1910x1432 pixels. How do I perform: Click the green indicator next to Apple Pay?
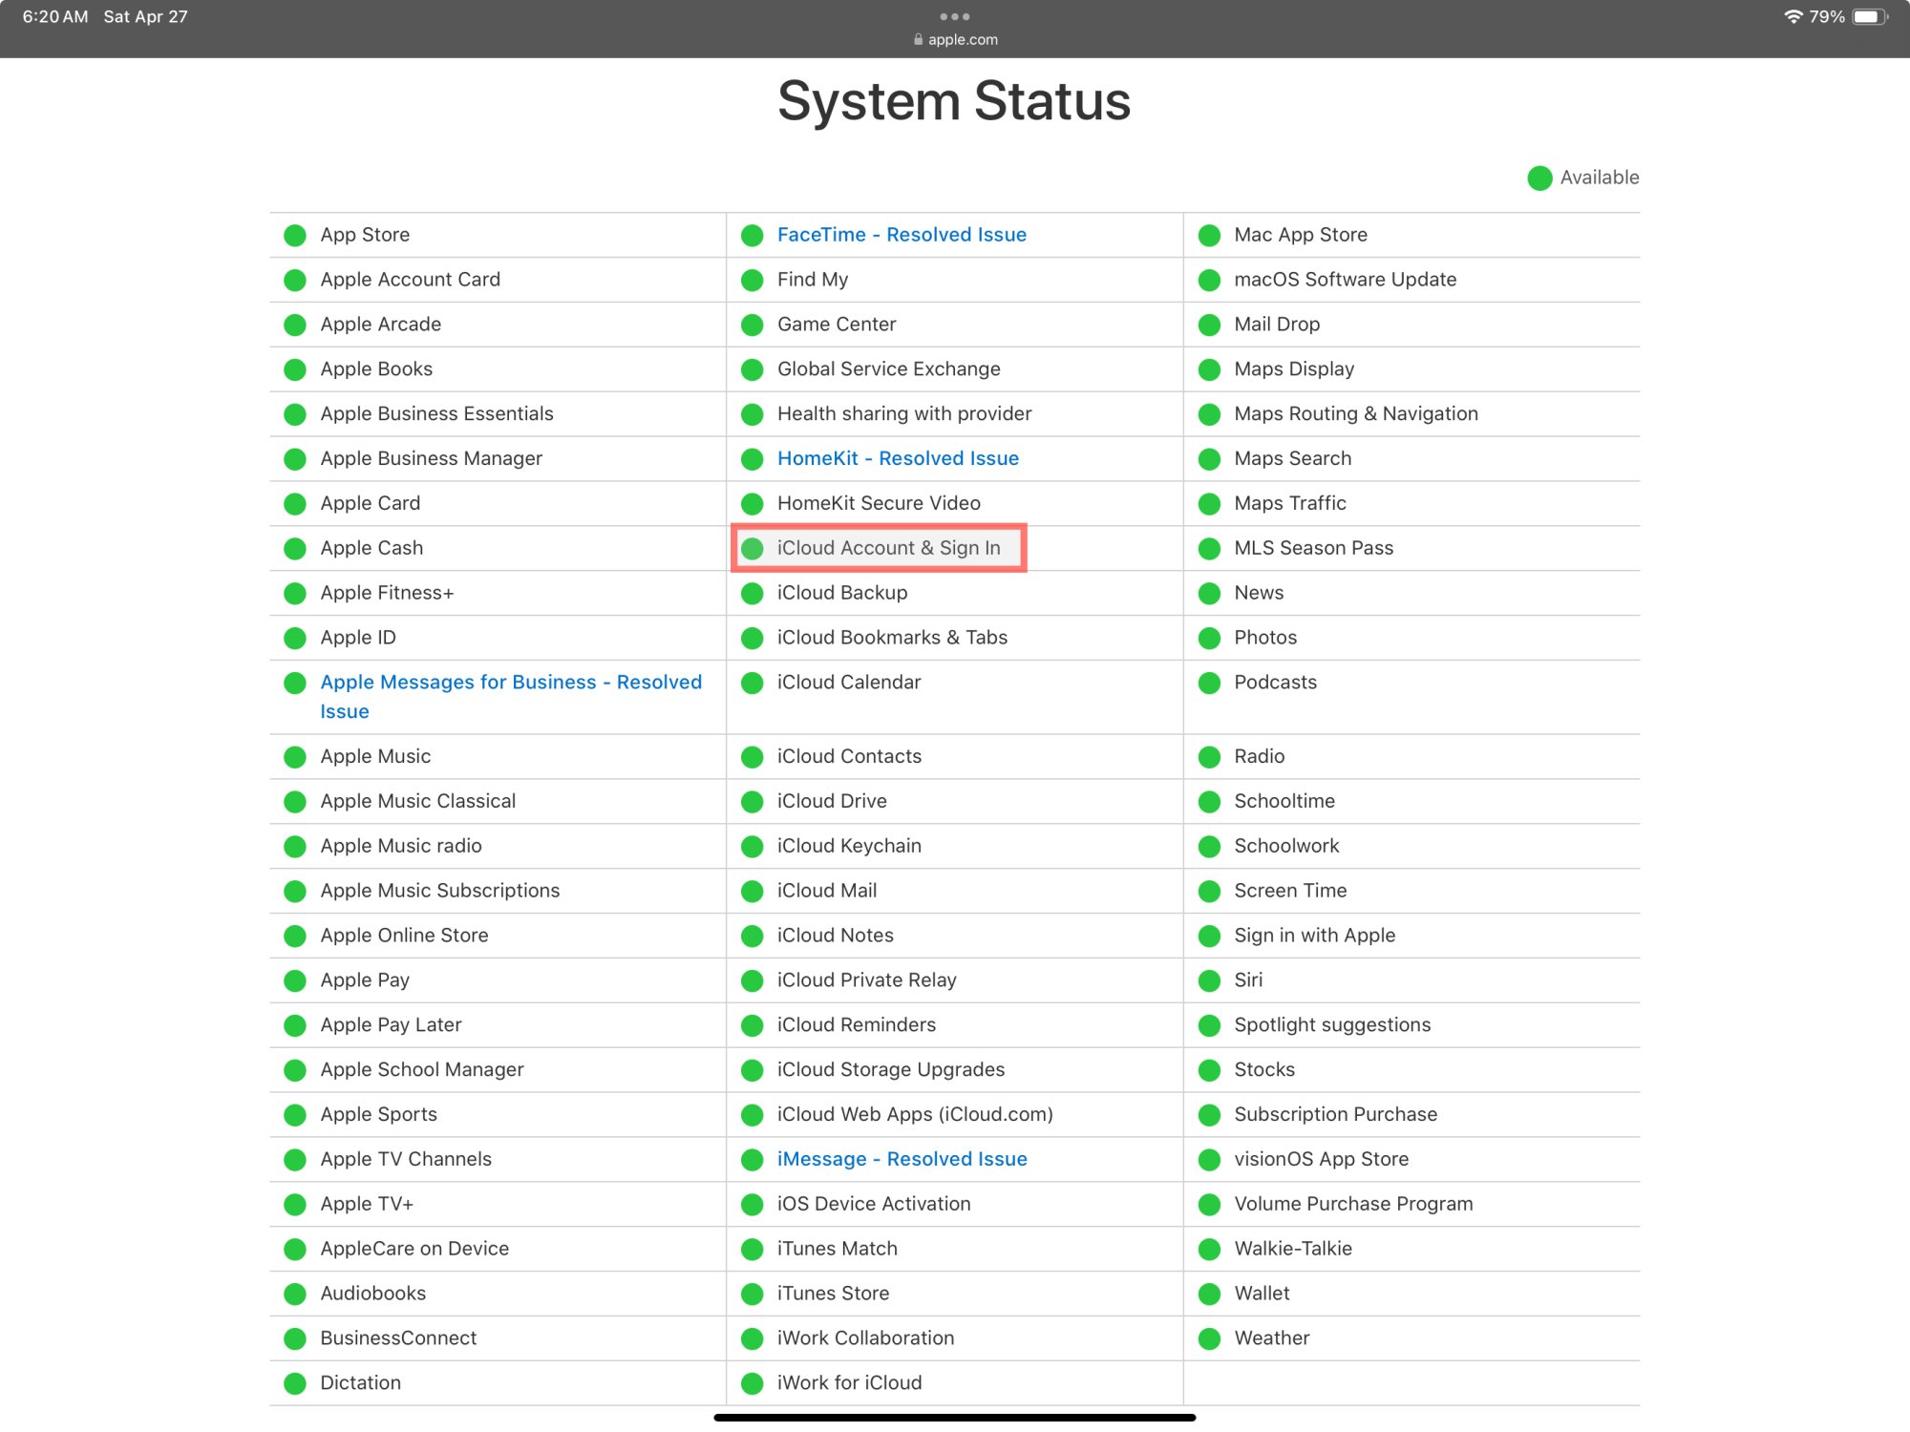click(x=295, y=980)
